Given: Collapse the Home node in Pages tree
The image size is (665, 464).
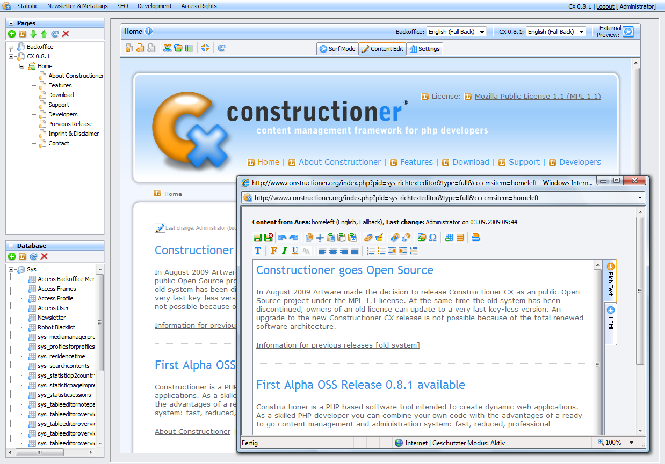Looking at the screenshot, I should click(x=22, y=66).
